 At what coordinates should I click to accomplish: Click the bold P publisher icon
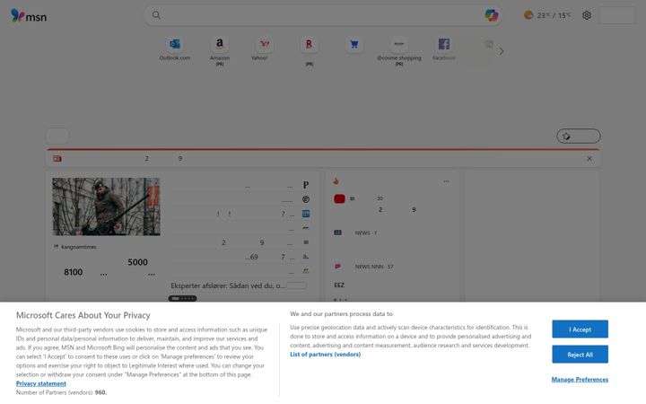[306, 185]
